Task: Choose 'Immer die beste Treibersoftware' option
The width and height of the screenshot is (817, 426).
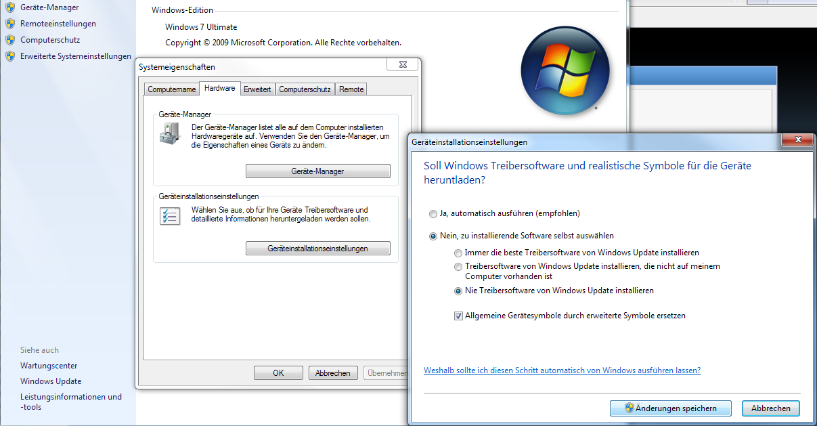Action: pyautogui.click(x=576, y=253)
